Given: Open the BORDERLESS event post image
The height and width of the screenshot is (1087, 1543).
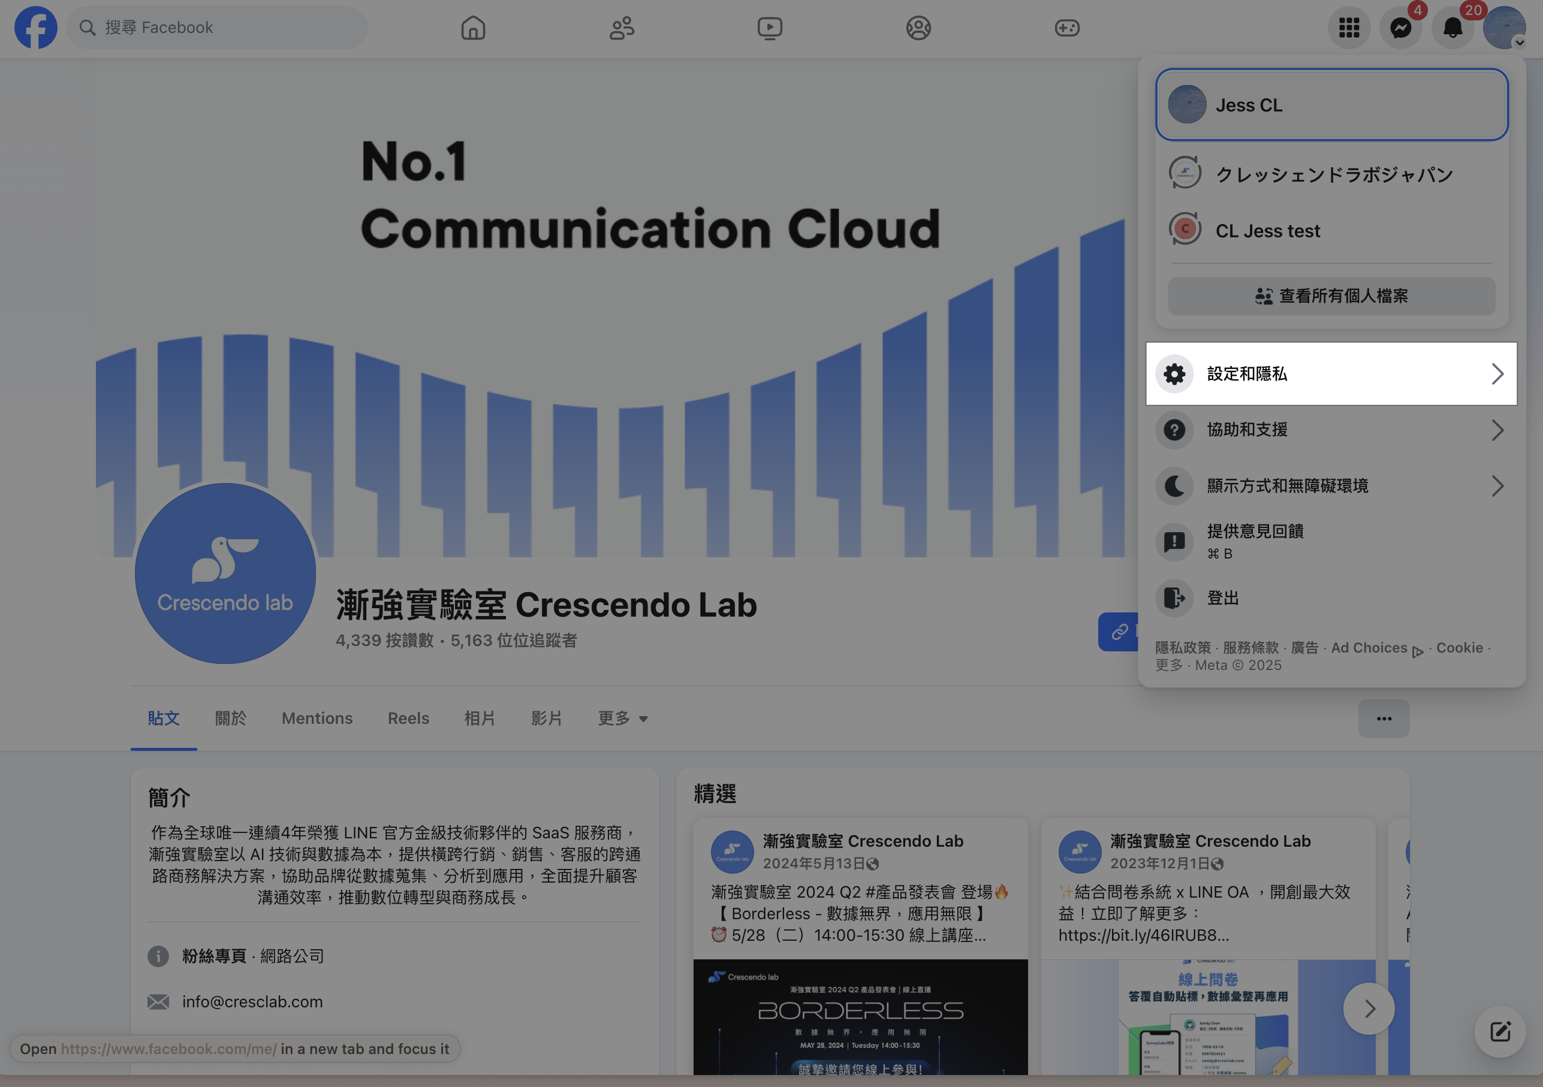Looking at the screenshot, I should [x=861, y=1016].
